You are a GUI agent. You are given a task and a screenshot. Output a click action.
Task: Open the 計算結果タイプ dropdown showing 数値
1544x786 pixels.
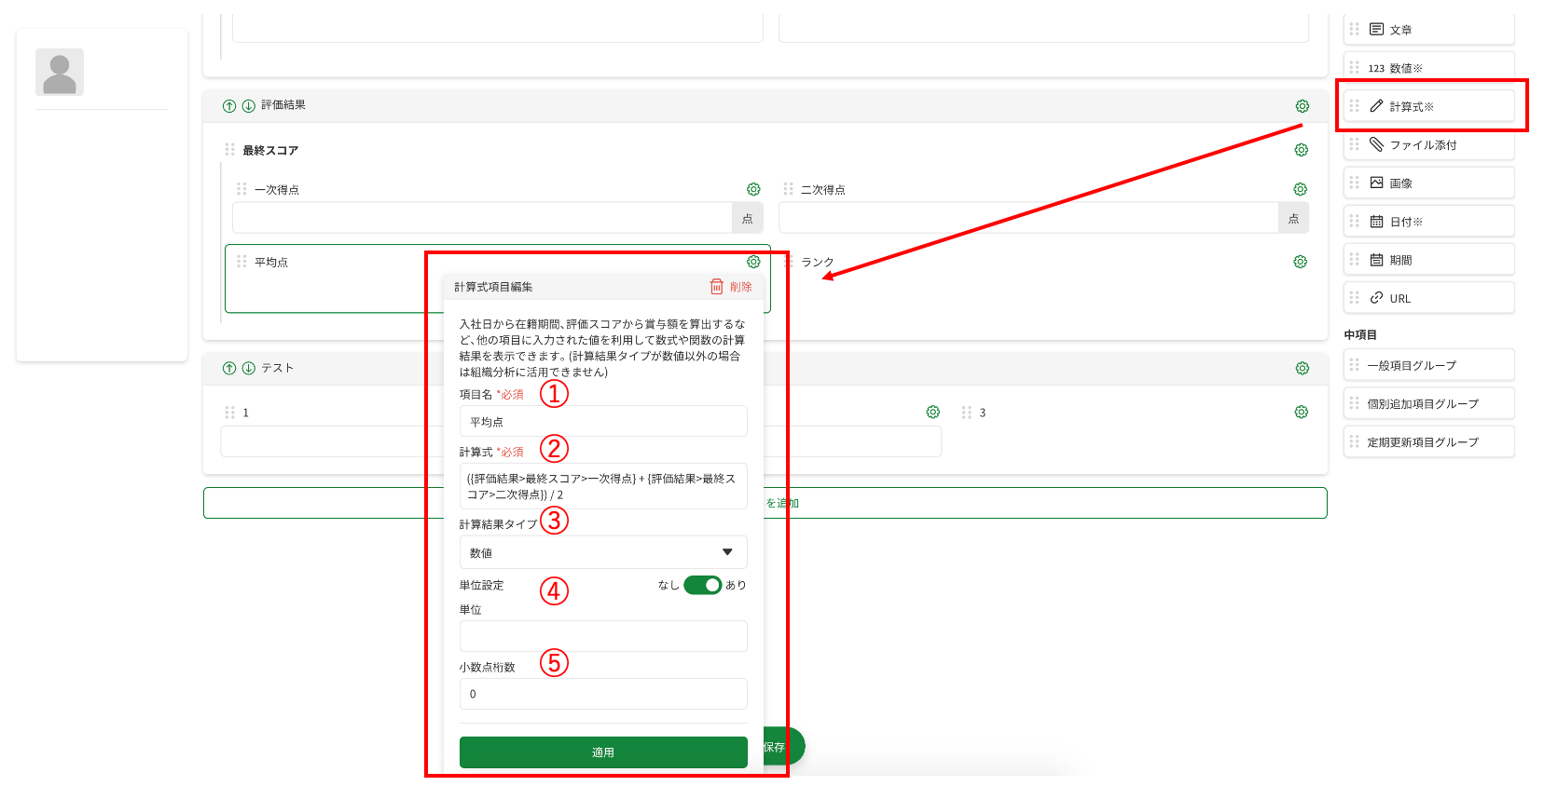pyautogui.click(x=603, y=552)
